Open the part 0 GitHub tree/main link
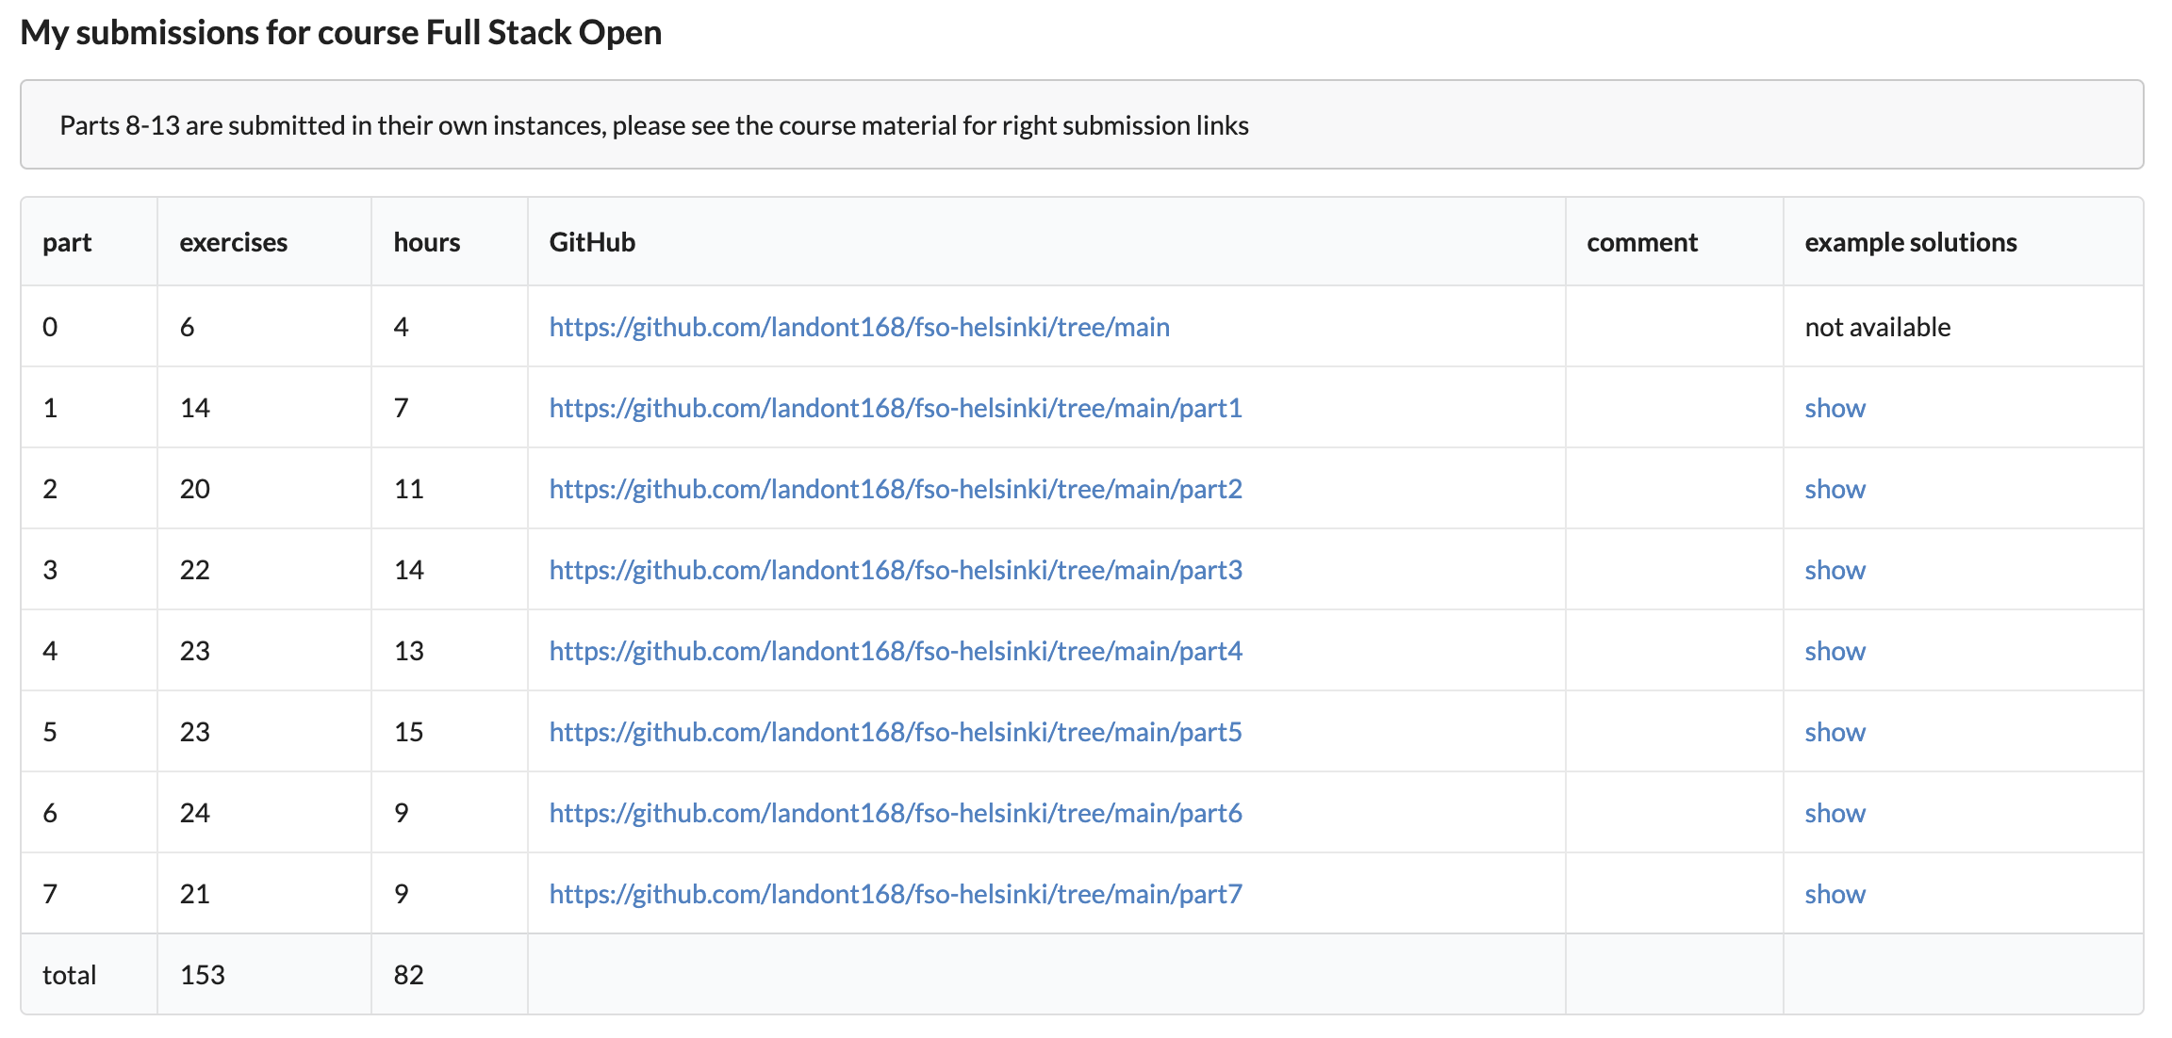 pos(859,327)
